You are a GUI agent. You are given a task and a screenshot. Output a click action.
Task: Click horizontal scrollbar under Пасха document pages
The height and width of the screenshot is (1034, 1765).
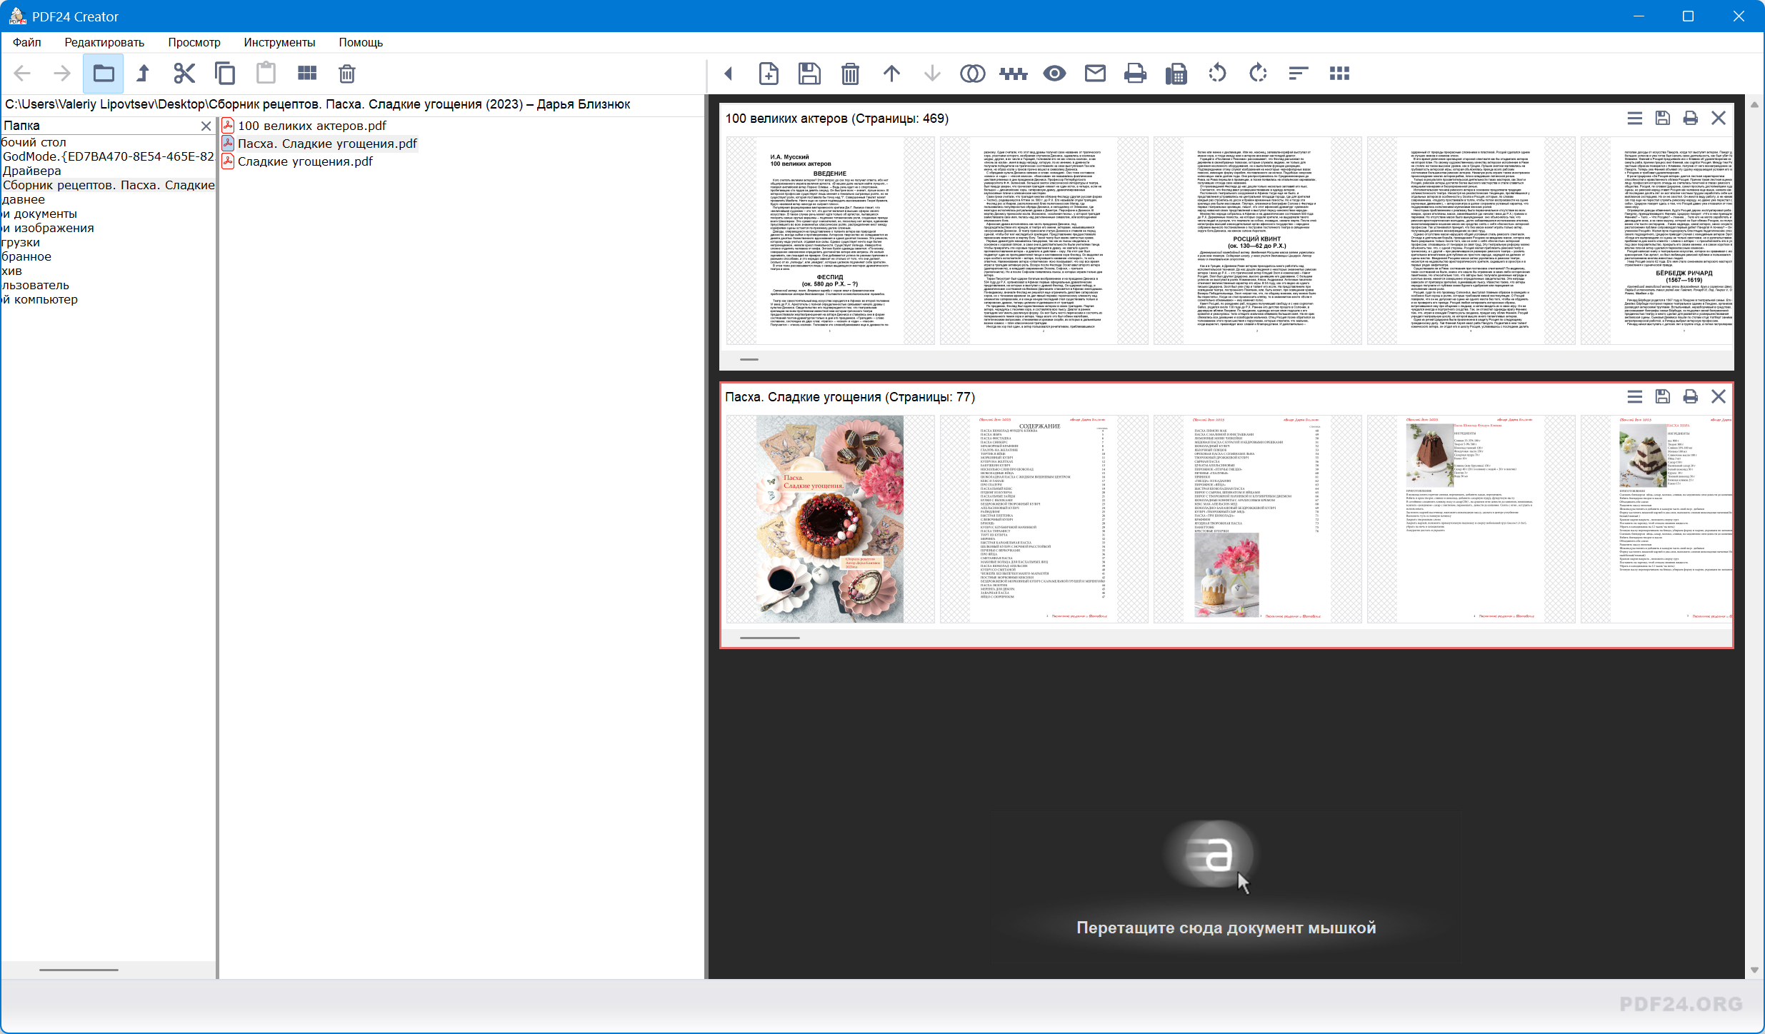click(x=769, y=638)
